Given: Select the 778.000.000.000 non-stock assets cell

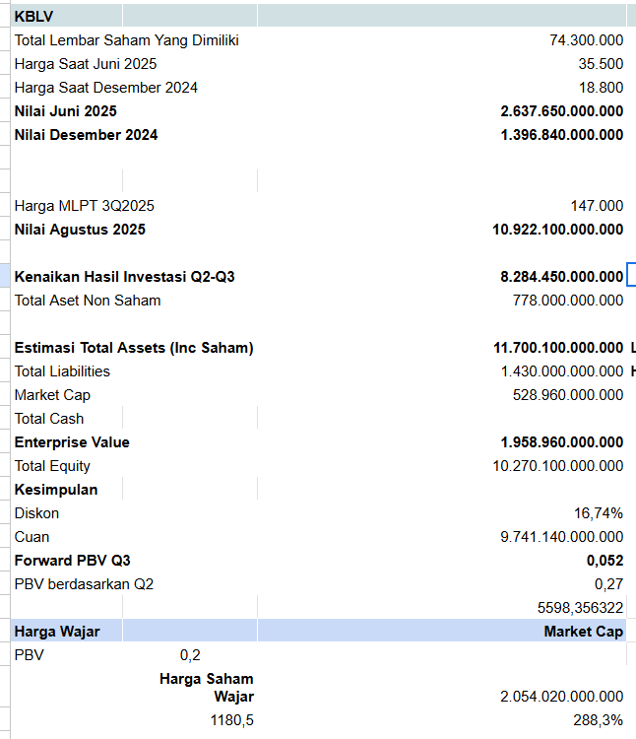Looking at the screenshot, I should (x=568, y=301).
